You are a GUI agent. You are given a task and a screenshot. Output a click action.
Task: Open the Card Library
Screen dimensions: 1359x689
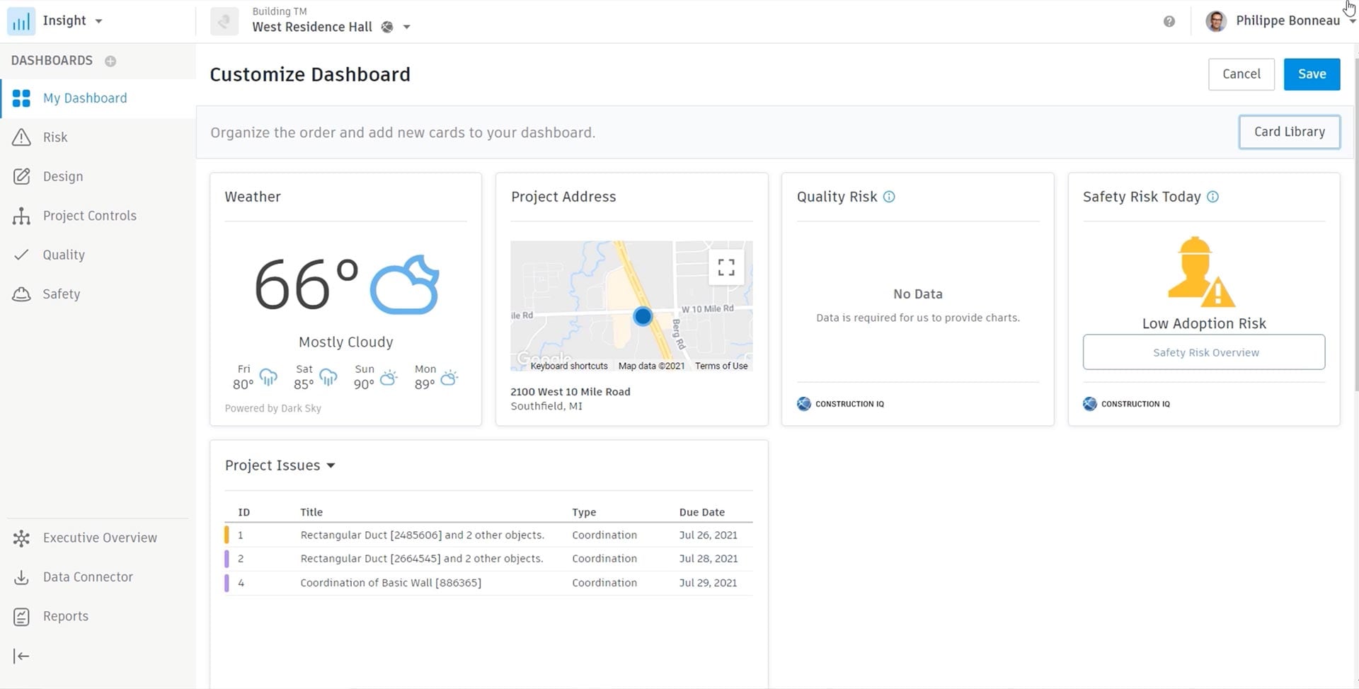(x=1289, y=132)
